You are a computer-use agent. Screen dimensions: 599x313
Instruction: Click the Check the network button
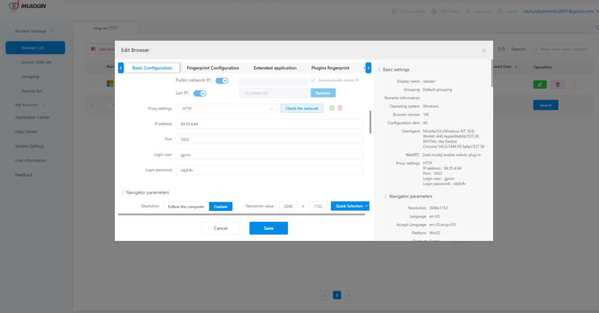point(301,109)
